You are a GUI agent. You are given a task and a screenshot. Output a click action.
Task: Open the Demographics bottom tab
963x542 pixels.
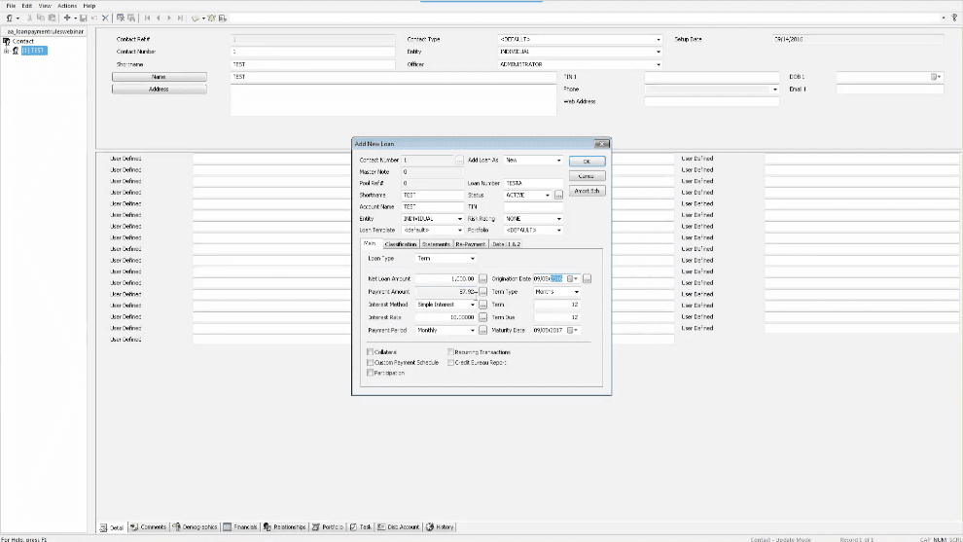[195, 526]
